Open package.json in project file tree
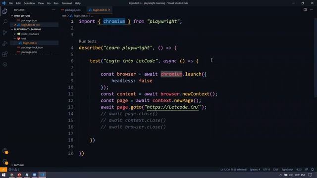317x178 pixels. pos(29,52)
